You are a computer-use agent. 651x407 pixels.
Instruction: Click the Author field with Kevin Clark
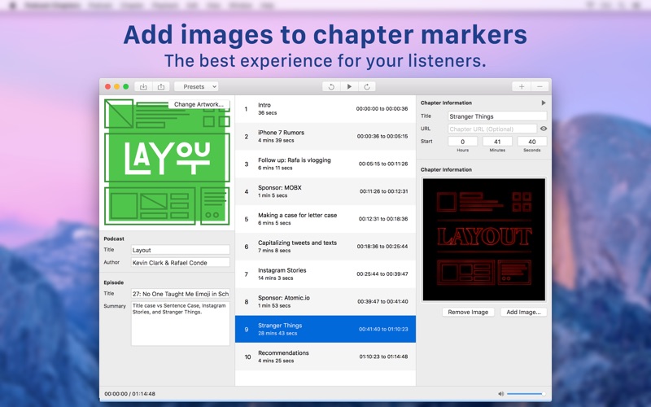[180, 262]
